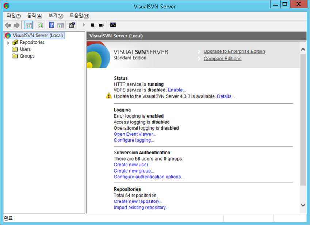Click VisualSVN Server app icon in title bar
This screenshot has height=225, width=310.
(x=7, y=6)
